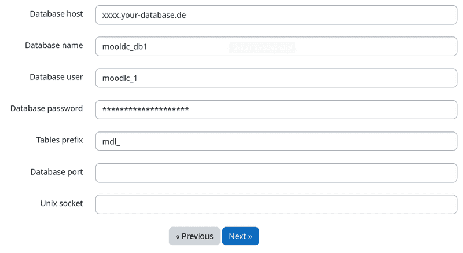
Task: Click on the mdl_ prefix text
Action: (111, 141)
